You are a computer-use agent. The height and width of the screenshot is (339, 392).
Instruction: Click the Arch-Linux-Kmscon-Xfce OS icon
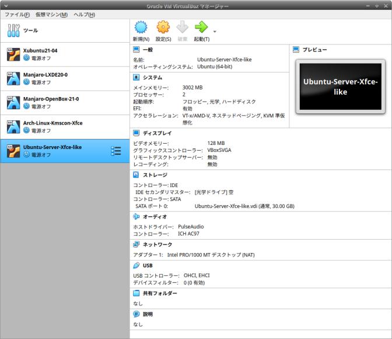click(13, 127)
